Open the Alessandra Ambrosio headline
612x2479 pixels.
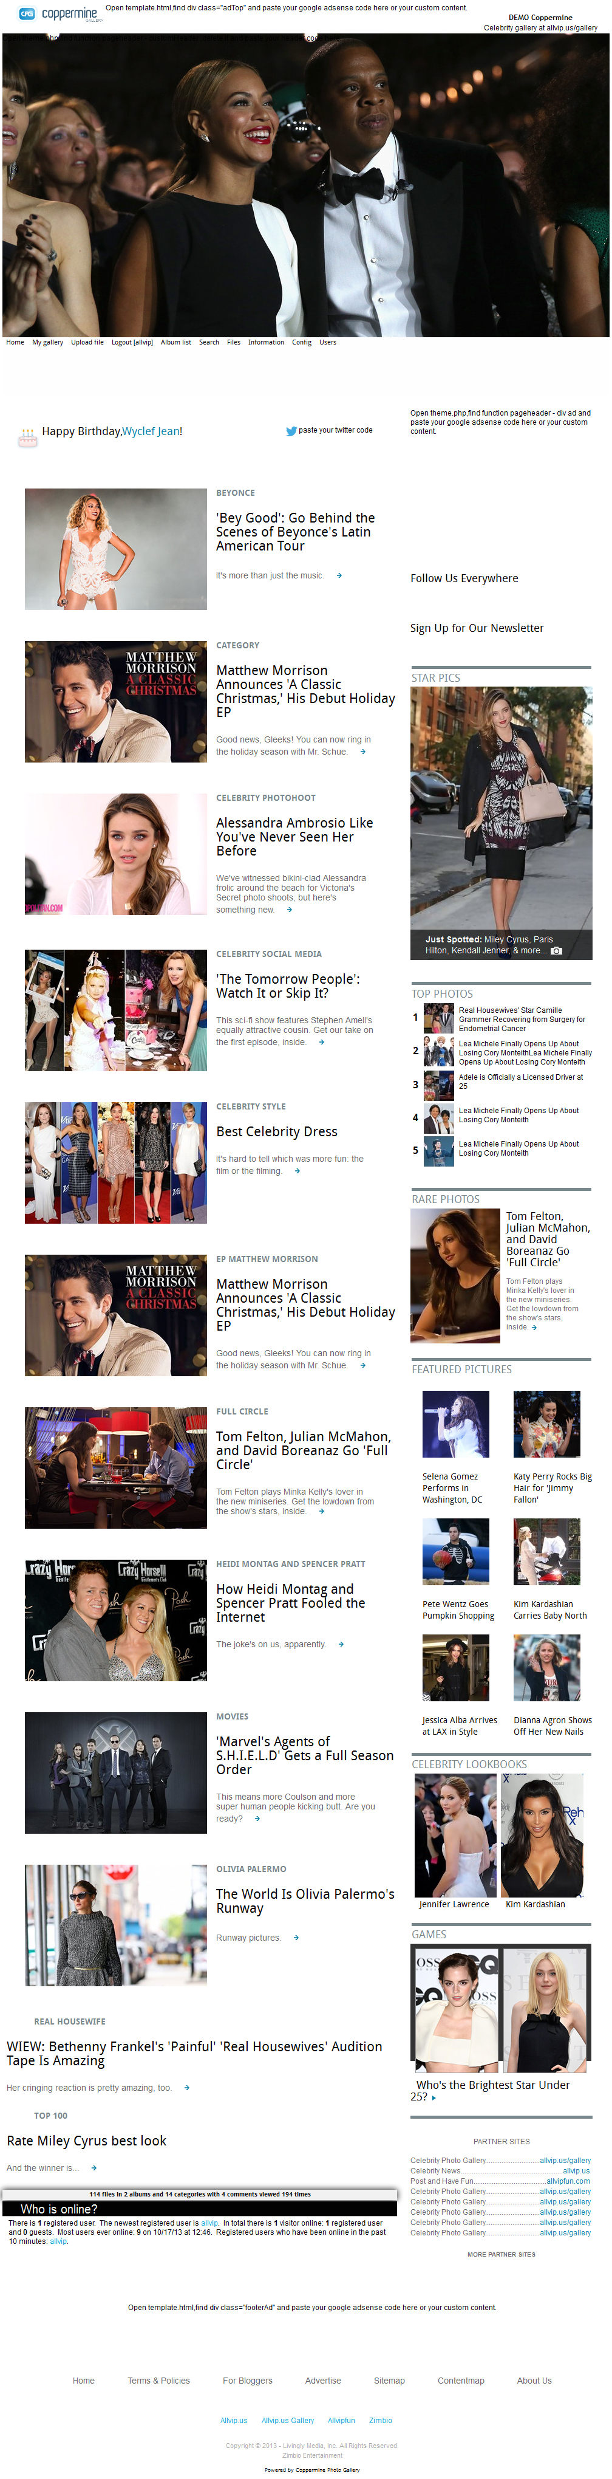(294, 836)
